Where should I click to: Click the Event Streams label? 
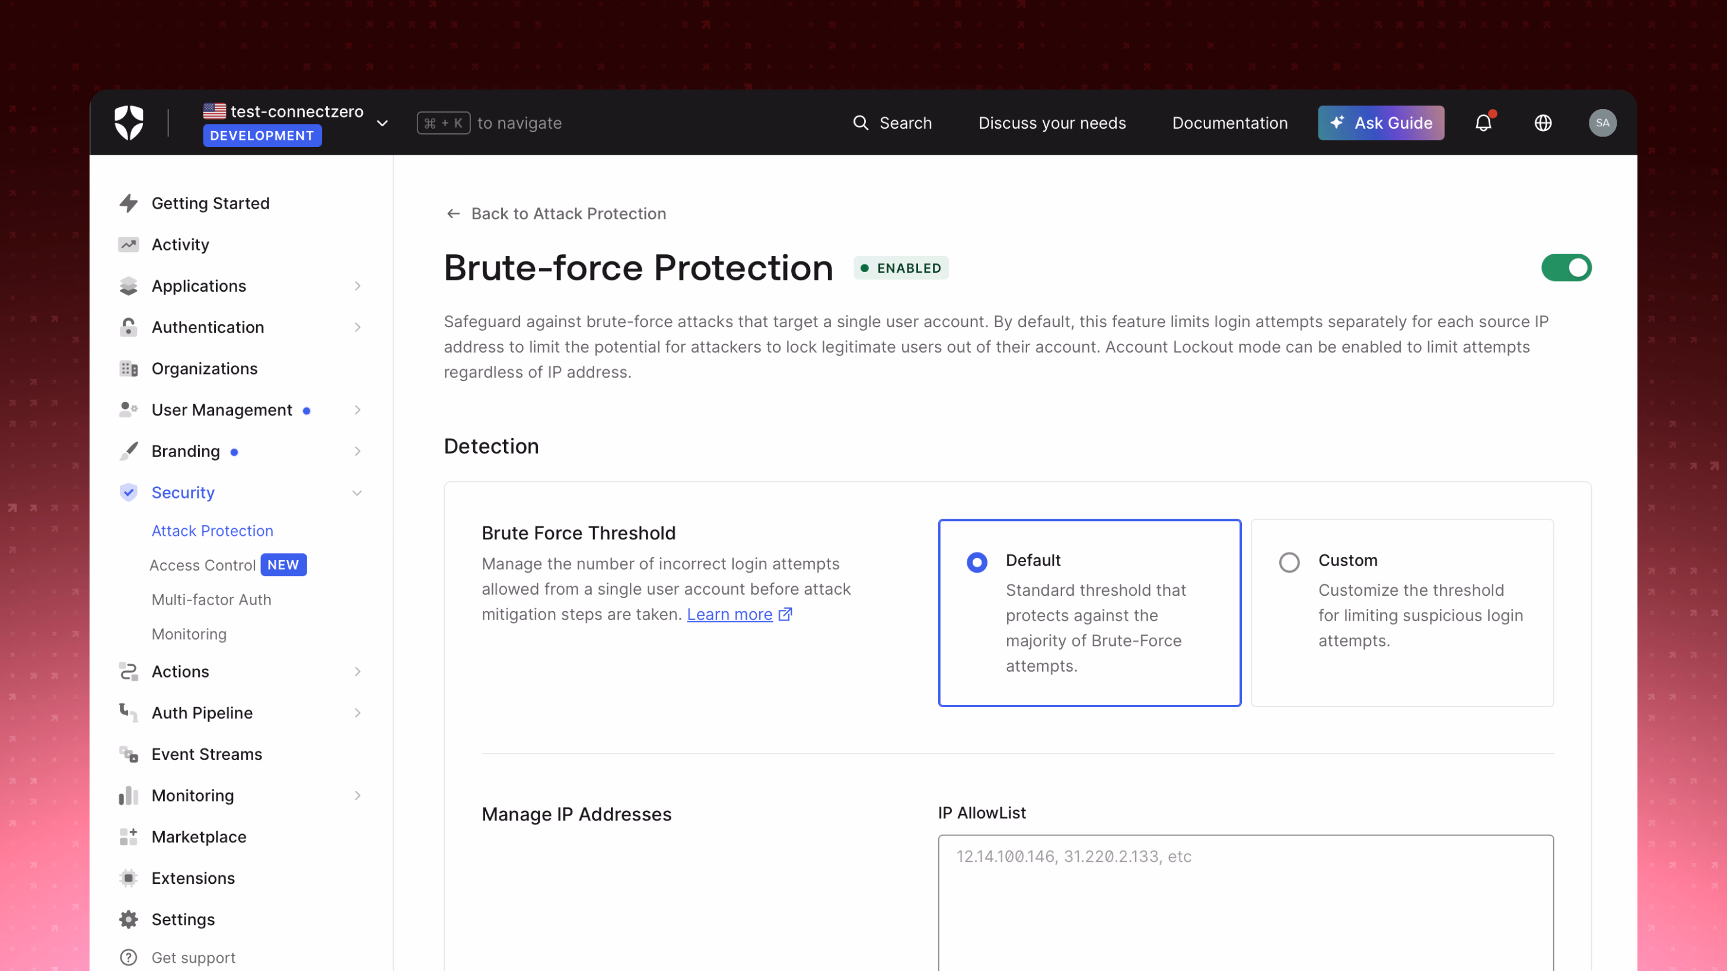[206, 754]
